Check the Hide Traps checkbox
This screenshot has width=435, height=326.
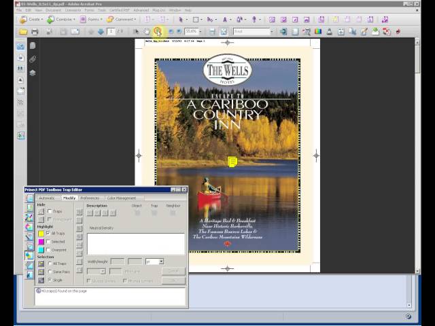click(x=50, y=211)
